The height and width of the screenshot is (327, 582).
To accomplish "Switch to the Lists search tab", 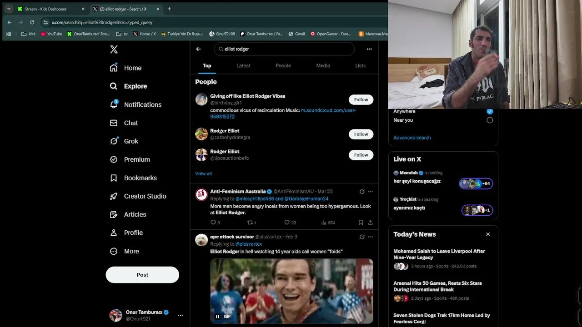I will click(x=361, y=65).
